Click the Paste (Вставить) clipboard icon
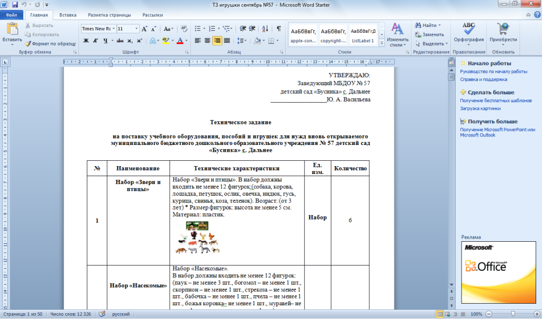This screenshot has width=542, height=319. click(x=12, y=29)
